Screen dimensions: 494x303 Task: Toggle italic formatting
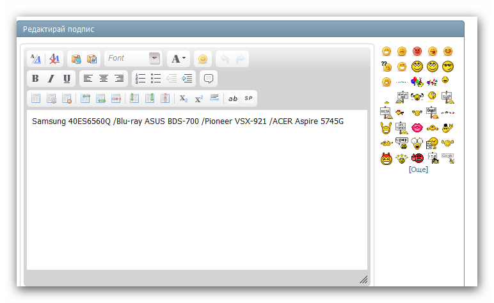pyautogui.click(x=51, y=79)
